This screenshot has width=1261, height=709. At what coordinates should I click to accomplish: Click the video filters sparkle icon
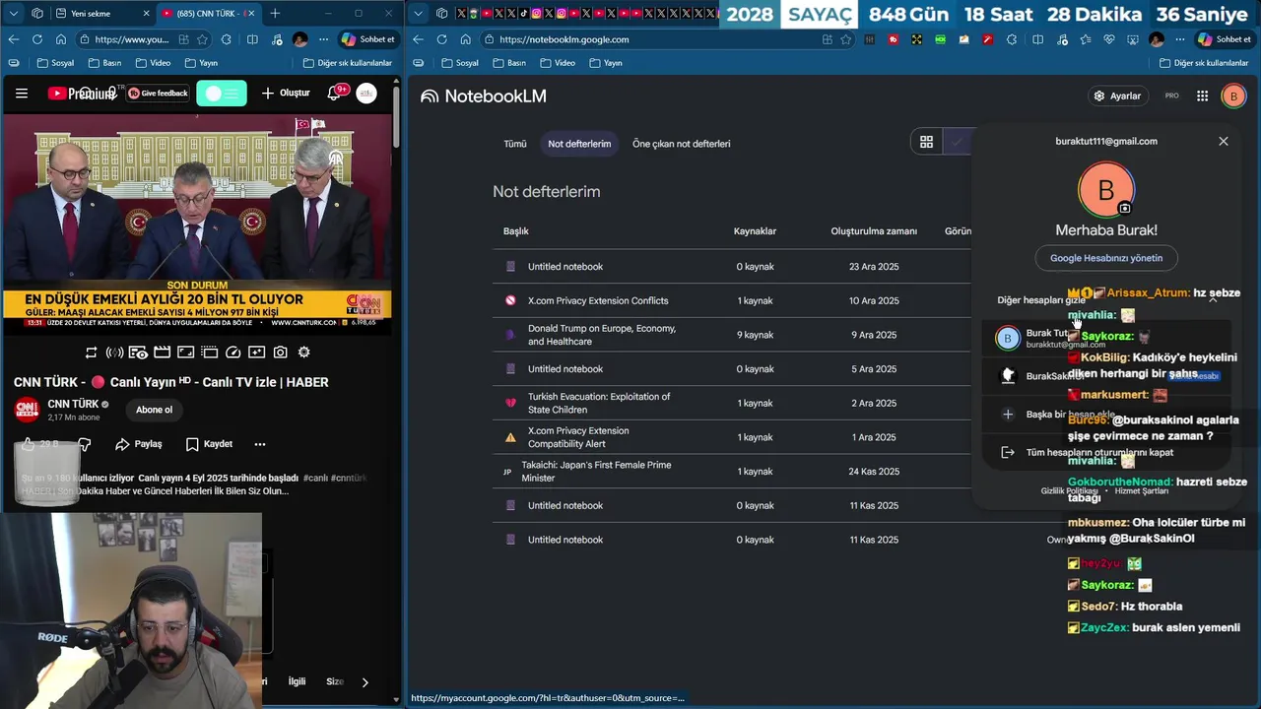pyautogui.click(x=257, y=353)
